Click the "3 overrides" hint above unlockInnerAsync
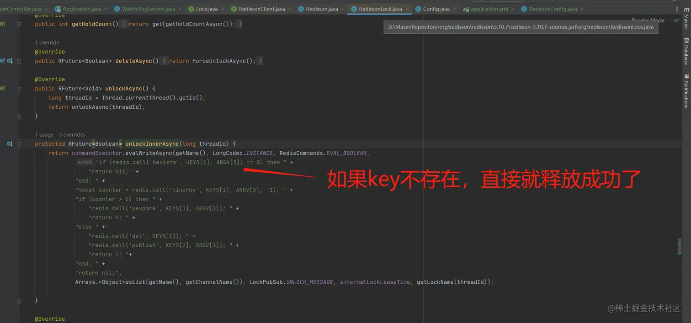Screen dimensions: 691x323 click(72, 134)
